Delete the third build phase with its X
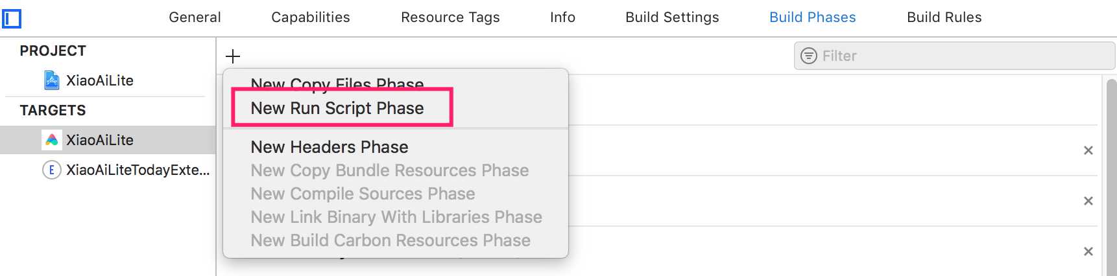 click(1088, 251)
